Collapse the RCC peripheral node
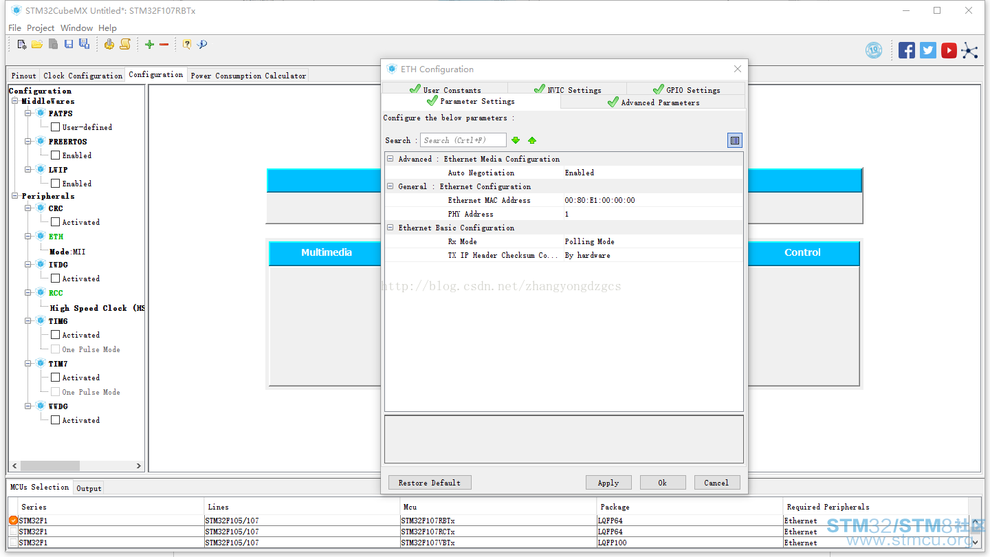The width and height of the screenshot is (990, 557). [28, 292]
